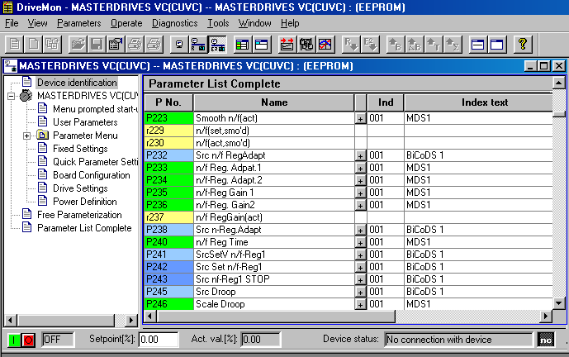The height and width of the screenshot is (357, 569).
Task: Click the second printer toolbar icon
Action: tap(154, 45)
